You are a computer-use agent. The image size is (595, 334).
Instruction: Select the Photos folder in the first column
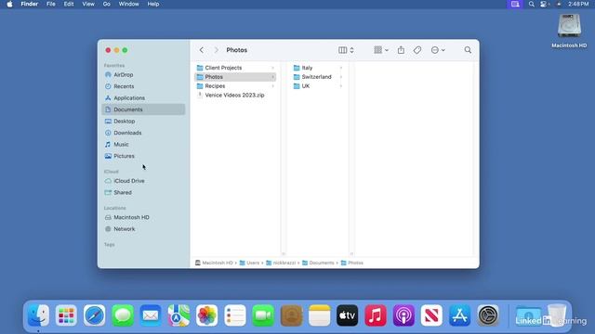[x=235, y=77]
